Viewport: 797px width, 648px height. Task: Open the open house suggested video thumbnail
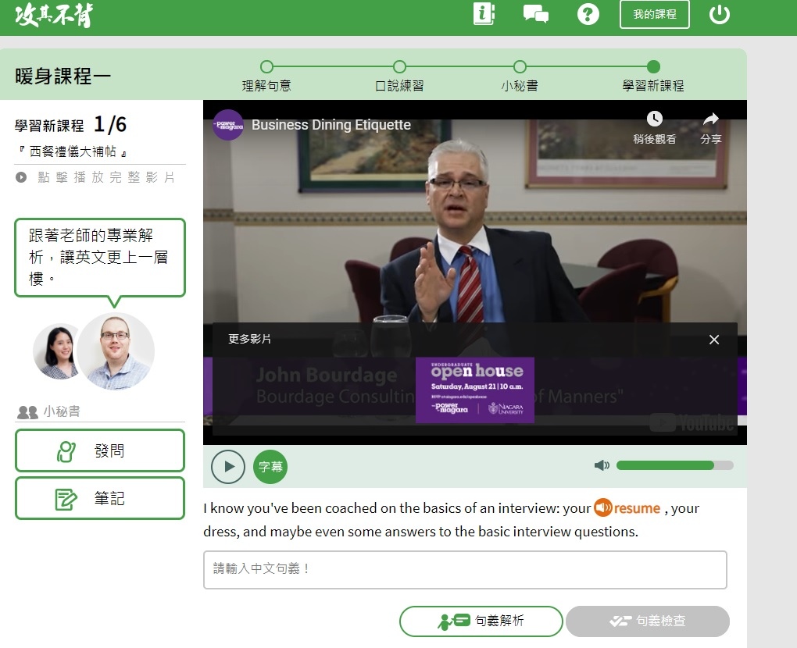pos(475,390)
